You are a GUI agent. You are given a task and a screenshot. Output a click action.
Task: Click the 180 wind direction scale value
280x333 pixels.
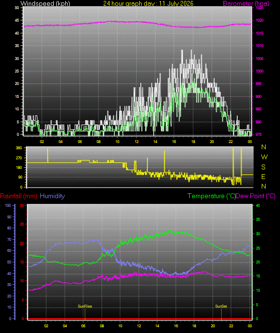(19, 167)
